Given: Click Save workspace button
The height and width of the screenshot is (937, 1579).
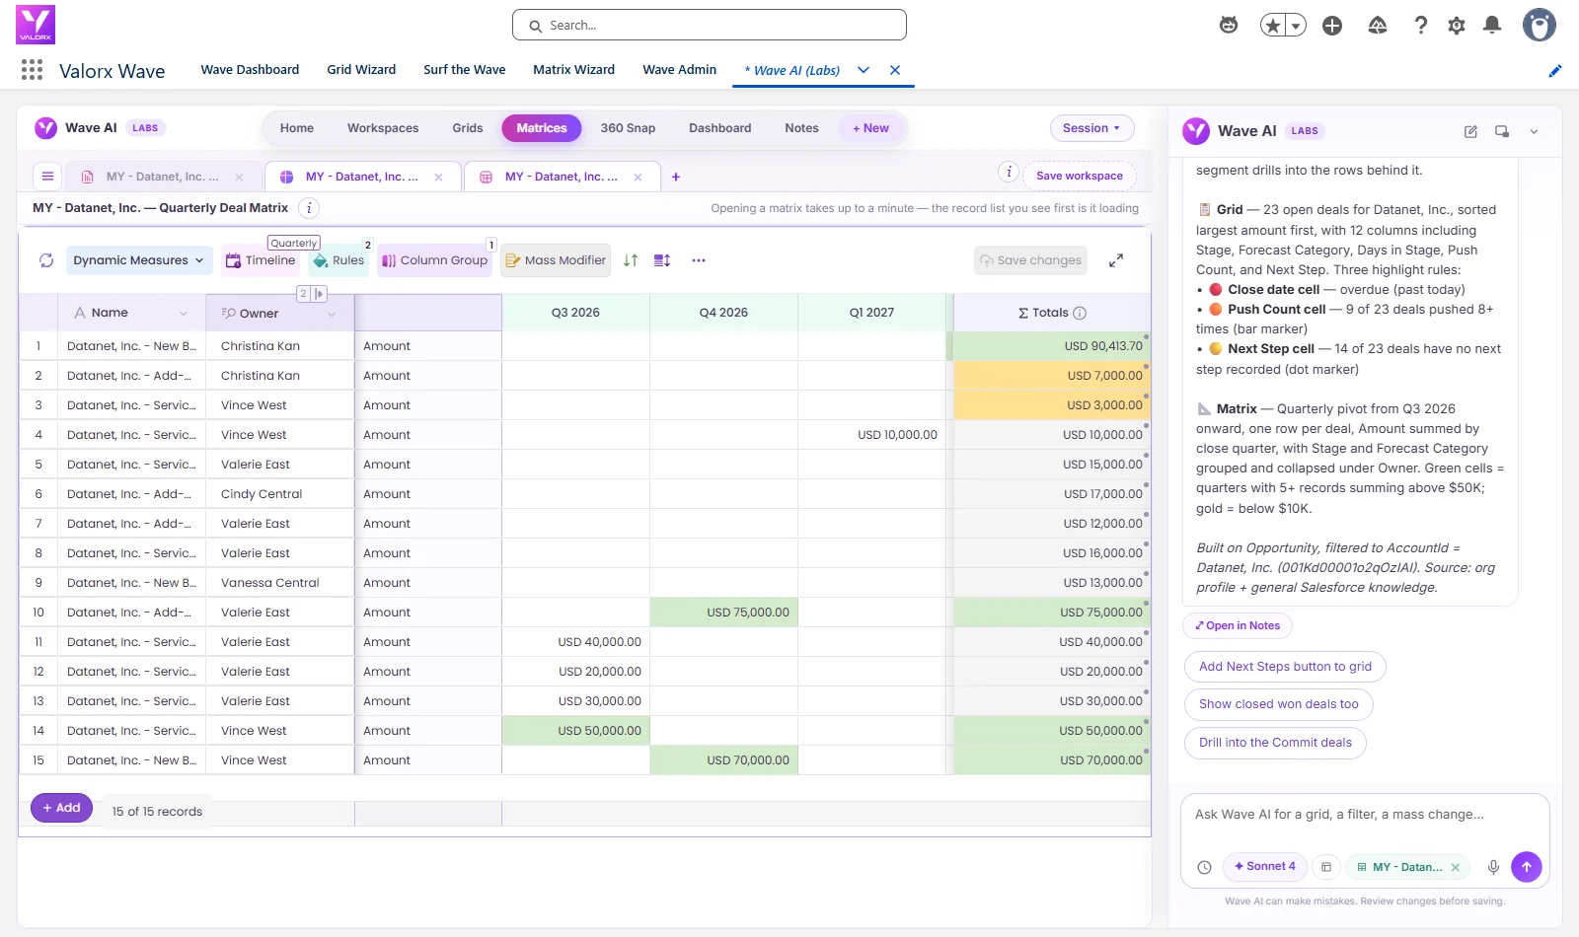Looking at the screenshot, I should (x=1080, y=176).
